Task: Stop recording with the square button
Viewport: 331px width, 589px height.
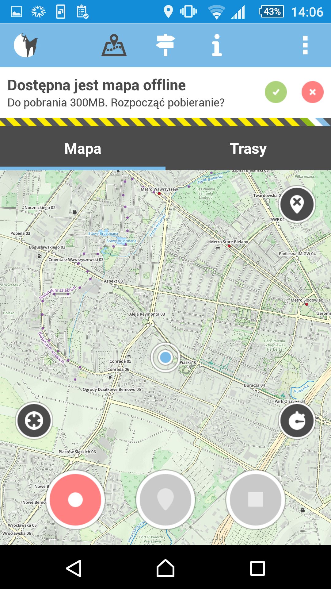Action: [x=256, y=499]
